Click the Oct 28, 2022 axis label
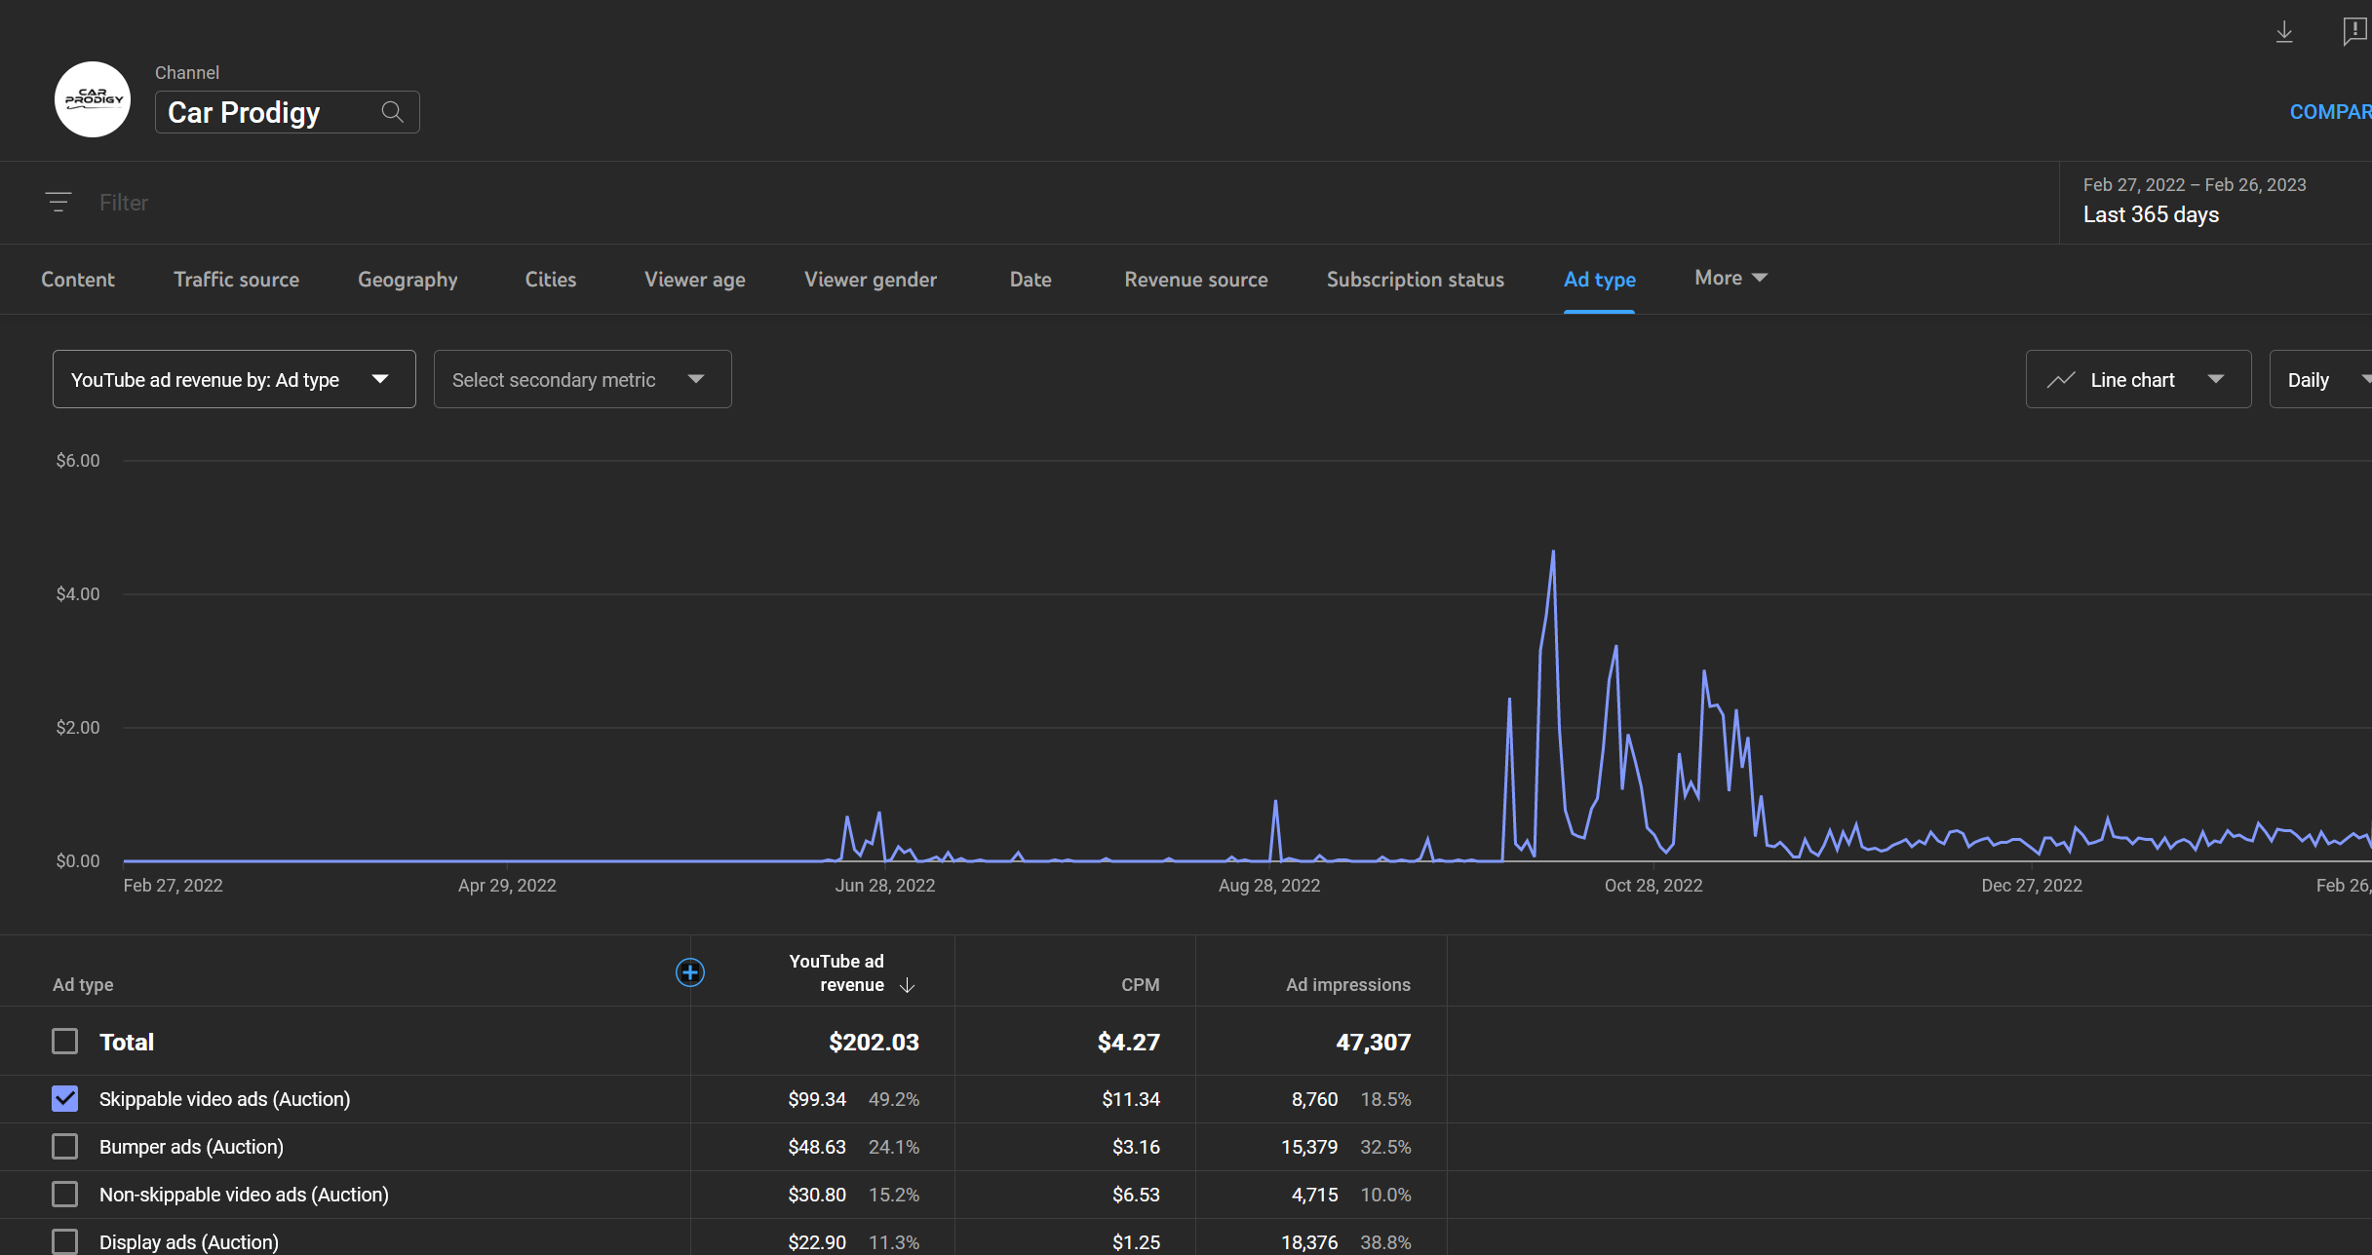2372x1255 pixels. [x=1653, y=886]
